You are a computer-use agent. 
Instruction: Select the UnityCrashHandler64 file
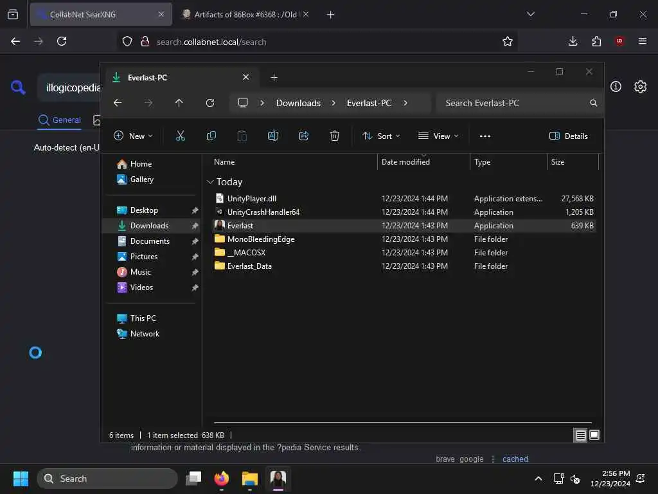pos(404,212)
